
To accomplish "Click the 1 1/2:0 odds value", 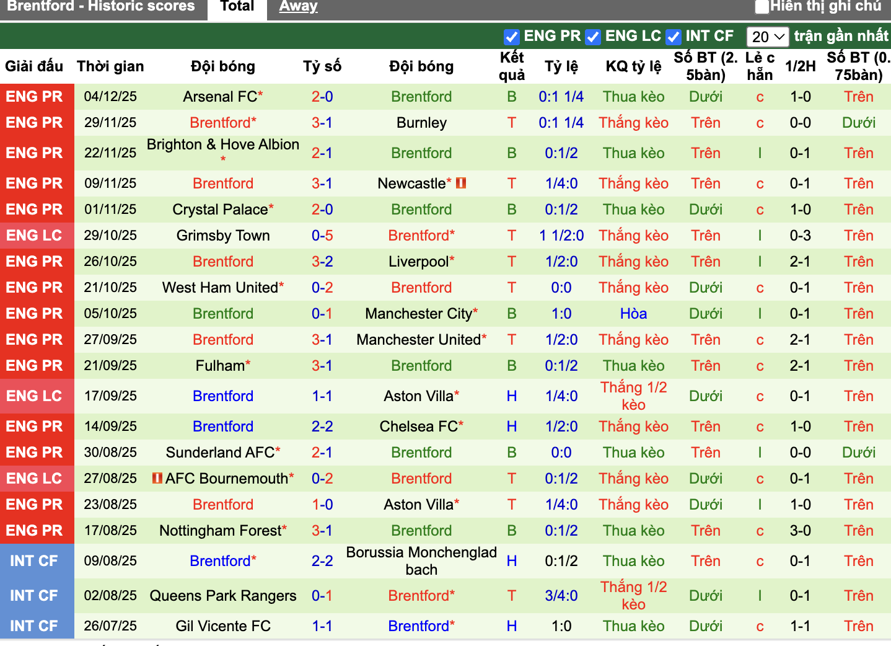I will [x=561, y=236].
